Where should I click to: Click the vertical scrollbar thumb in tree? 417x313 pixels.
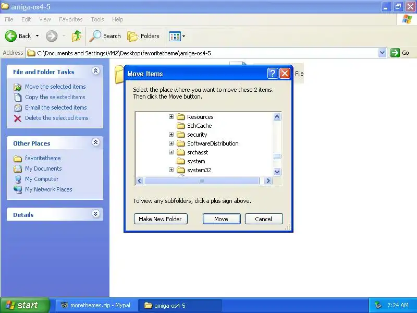[277, 156]
